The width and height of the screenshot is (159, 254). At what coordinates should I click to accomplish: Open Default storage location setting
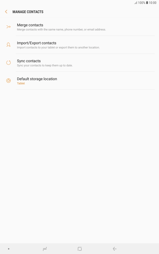[x=80, y=81]
